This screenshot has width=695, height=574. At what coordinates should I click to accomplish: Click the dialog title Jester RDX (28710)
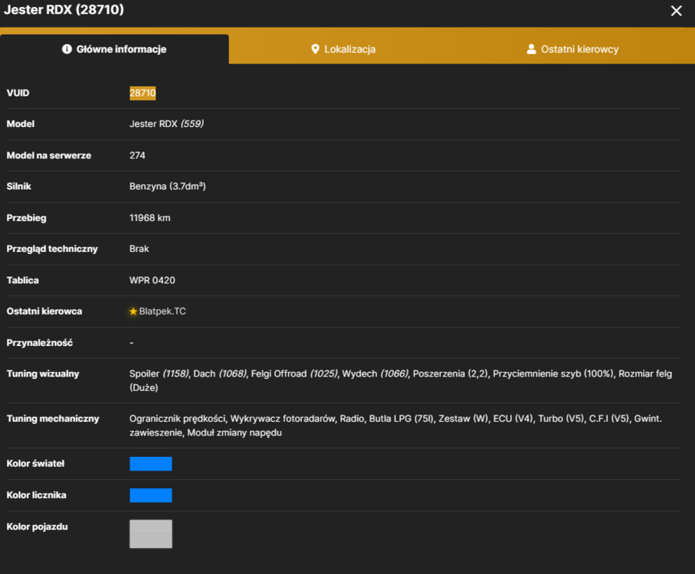(64, 10)
